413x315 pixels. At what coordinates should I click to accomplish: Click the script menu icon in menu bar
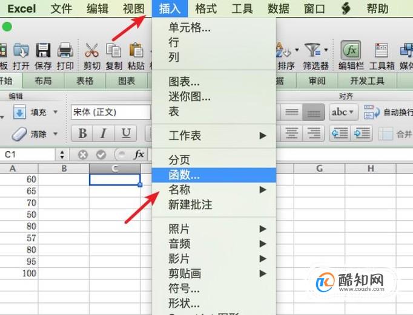pos(346,8)
